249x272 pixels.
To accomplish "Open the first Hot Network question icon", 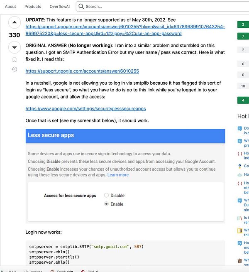I will [x=240, y=129].
